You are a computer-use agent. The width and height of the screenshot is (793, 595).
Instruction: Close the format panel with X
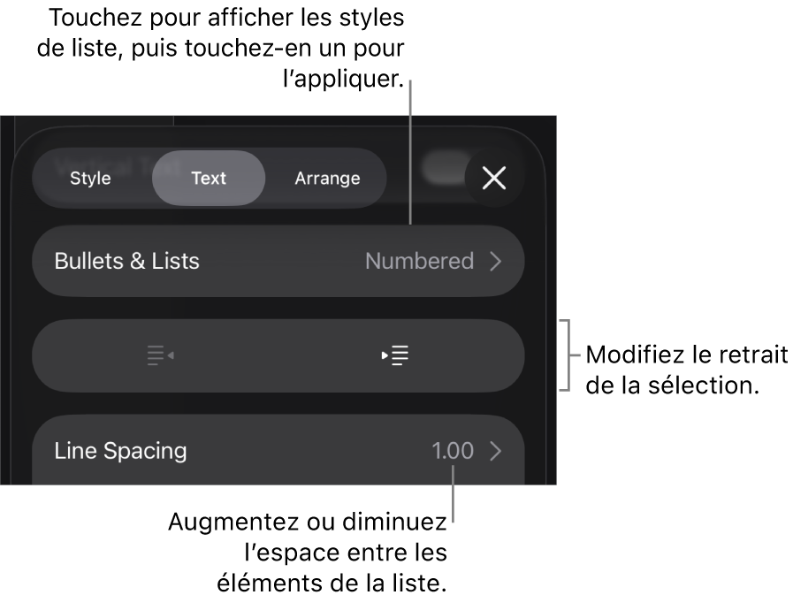(494, 178)
